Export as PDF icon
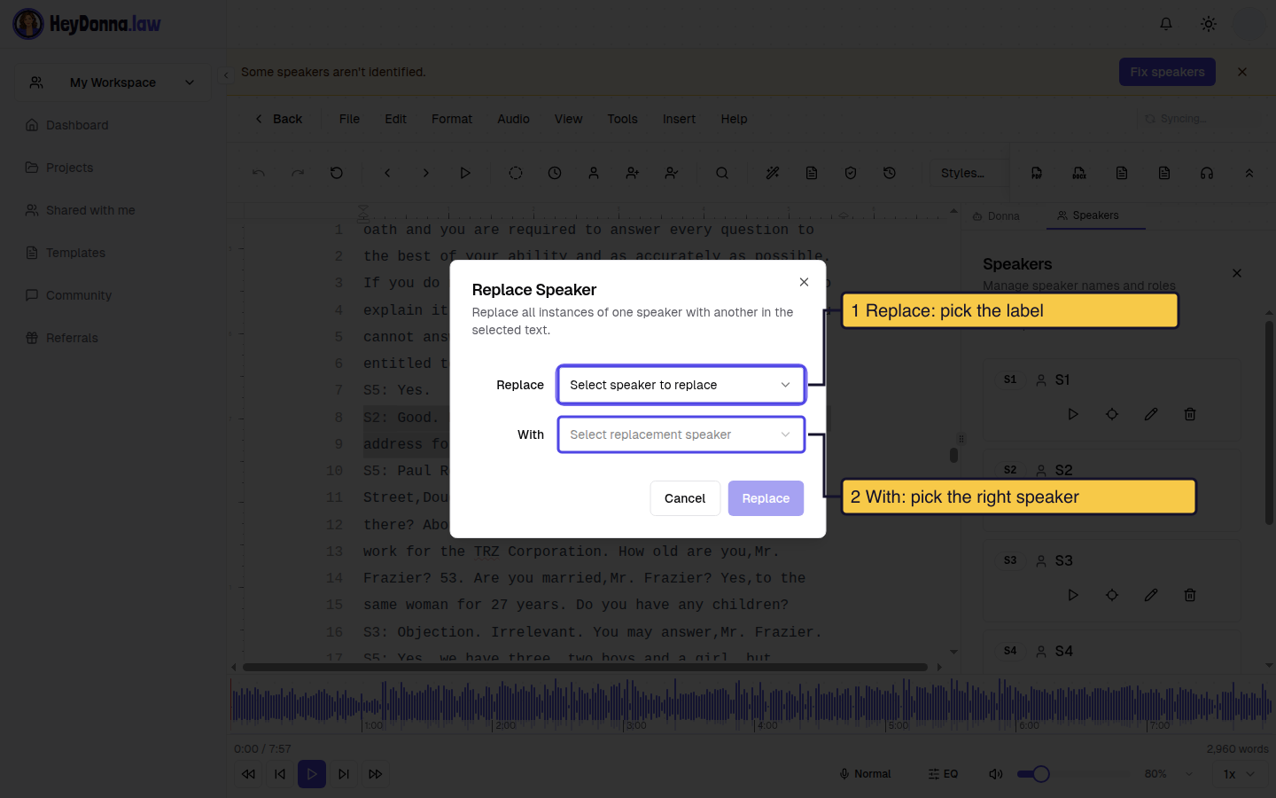1276x798 pixels. (1037, 173)
